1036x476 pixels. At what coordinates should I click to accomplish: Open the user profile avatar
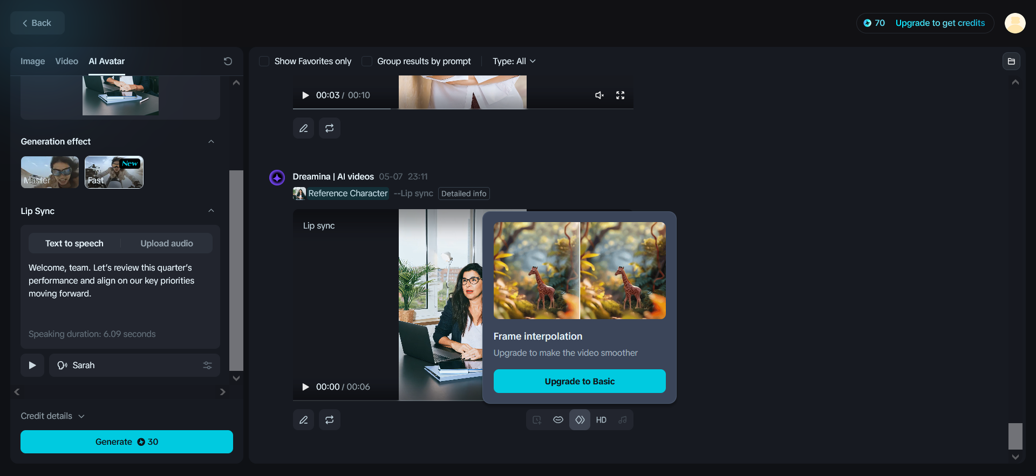tap(1015, 23)
